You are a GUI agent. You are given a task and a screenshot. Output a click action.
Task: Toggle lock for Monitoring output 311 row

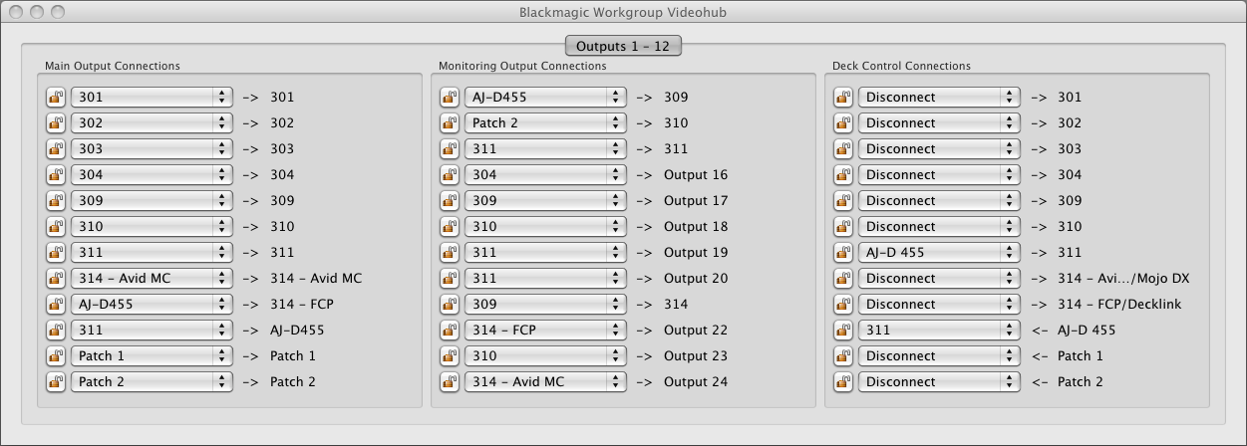(x=450, y=149)
